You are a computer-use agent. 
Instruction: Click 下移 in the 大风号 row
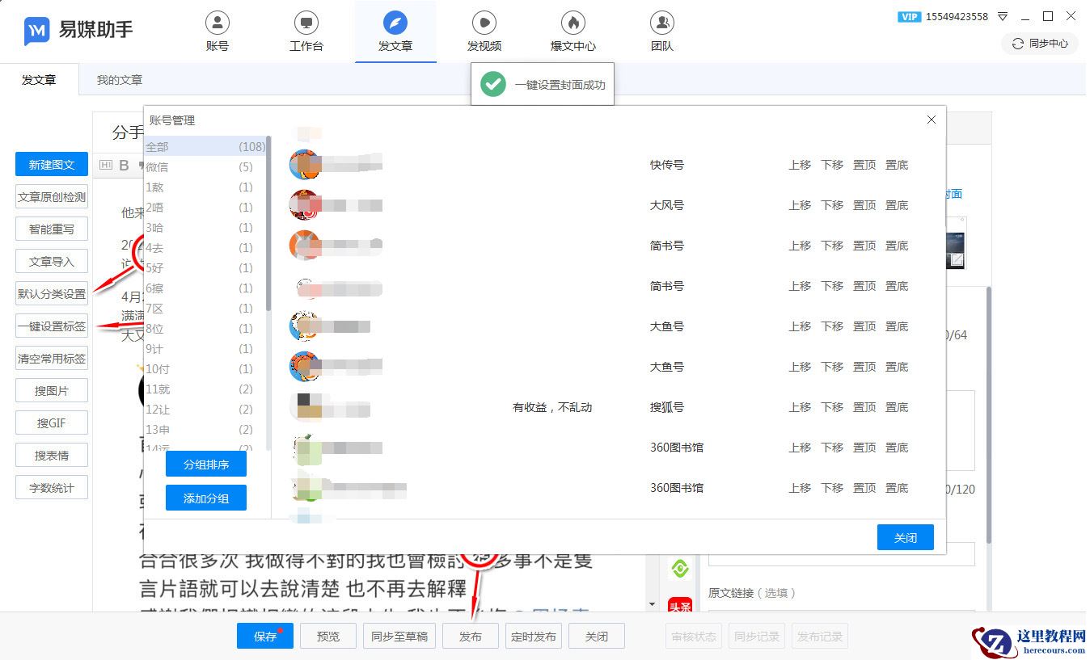832,205
